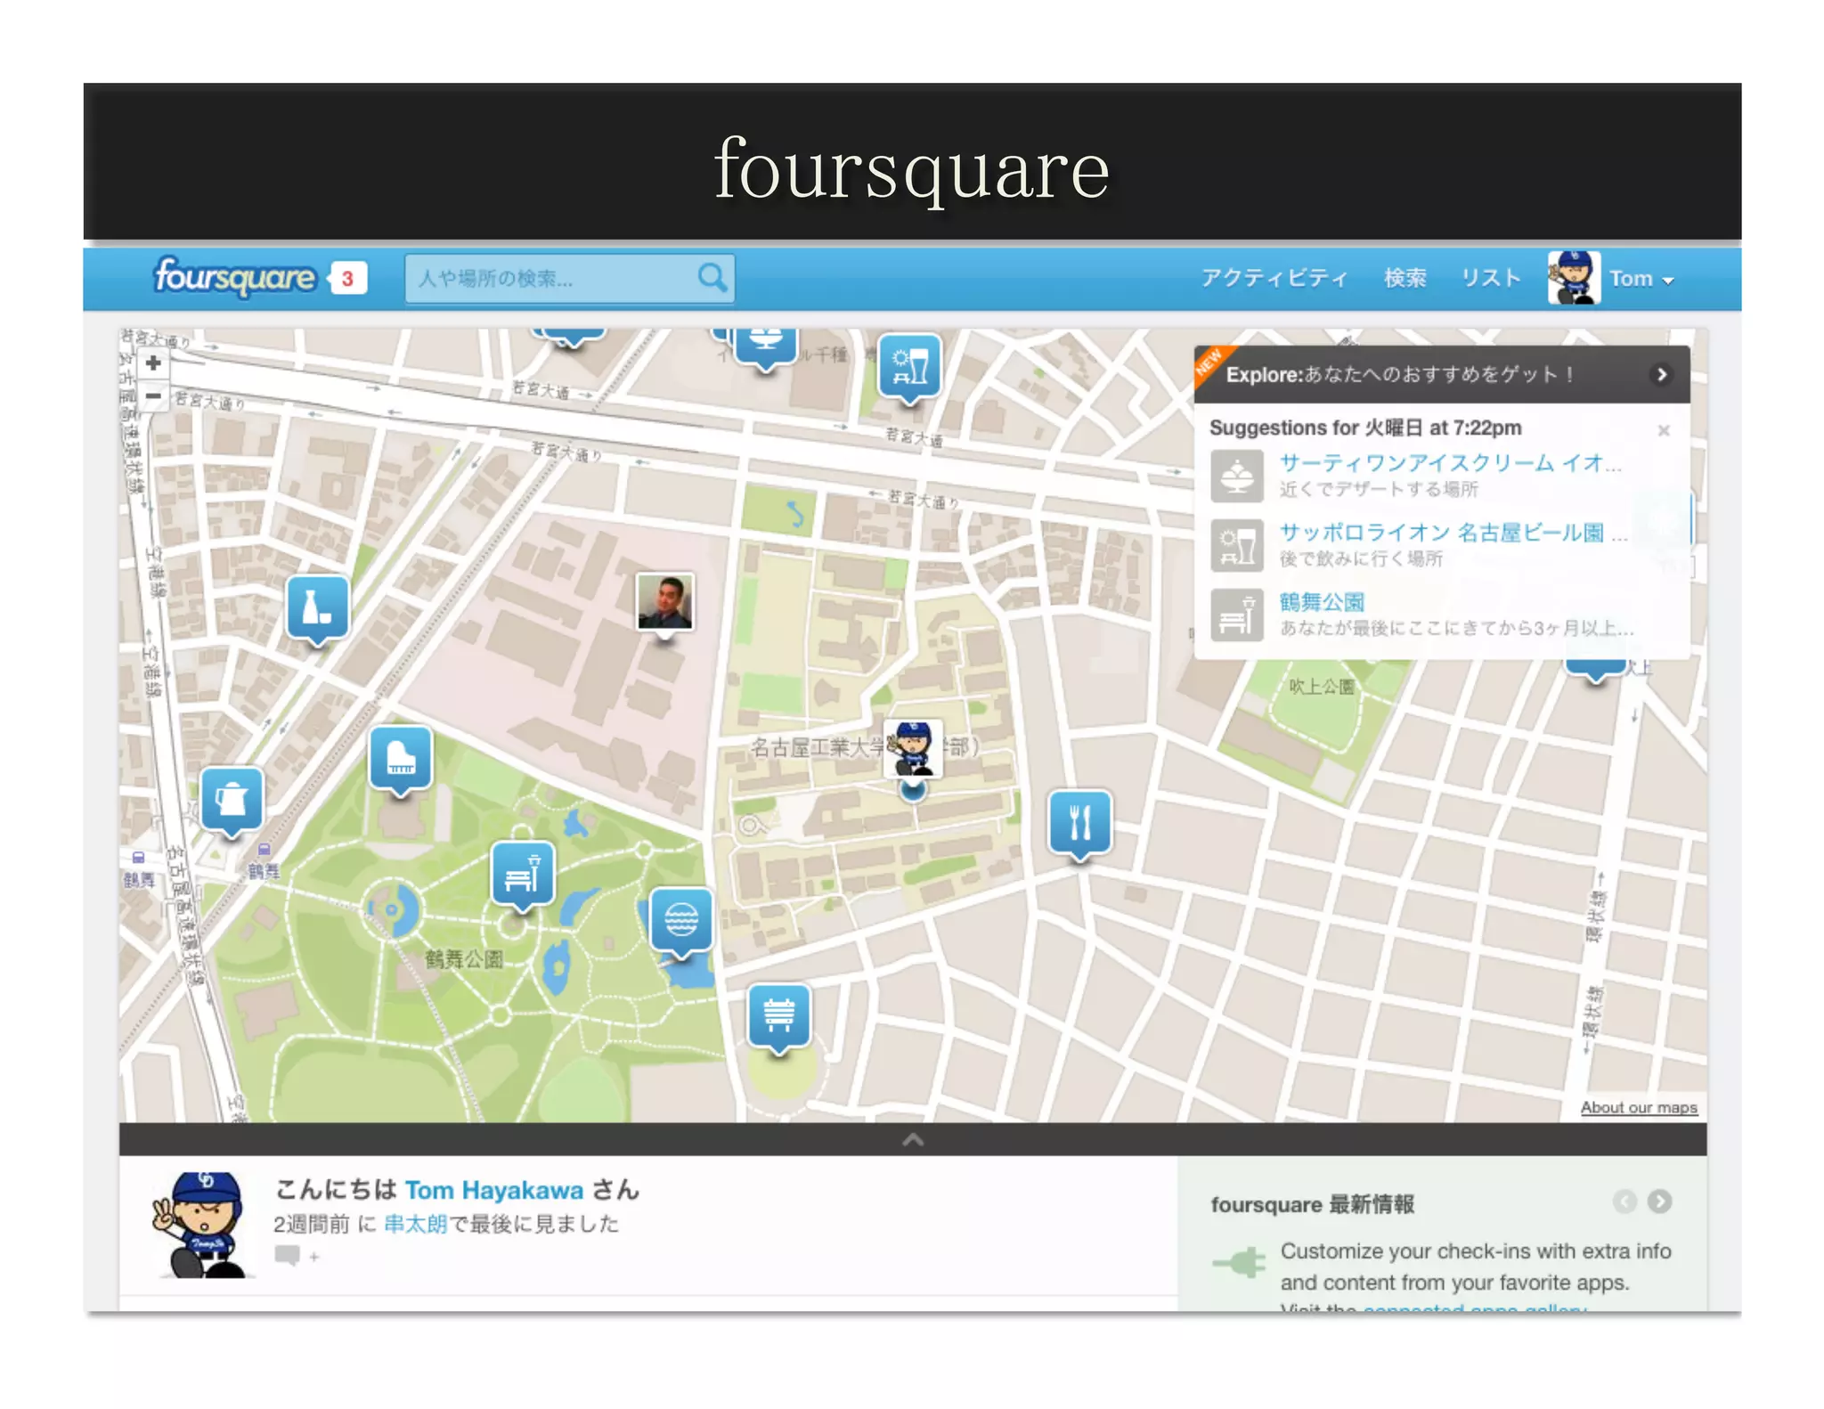Select the signboard map pin below the park
The width and height of the screenshot is (1824, 1409).
coord(779,1018)
